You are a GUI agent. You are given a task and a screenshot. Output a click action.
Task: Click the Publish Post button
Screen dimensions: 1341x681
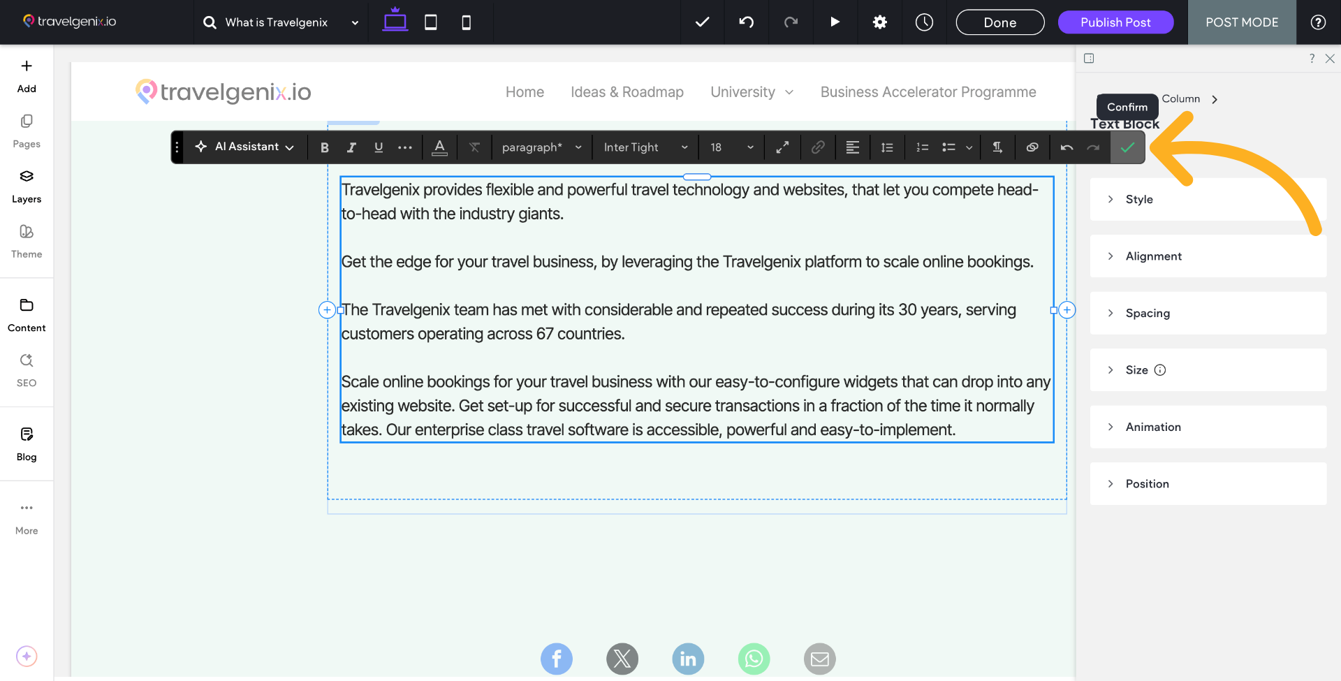click(x=1115, y=22)
